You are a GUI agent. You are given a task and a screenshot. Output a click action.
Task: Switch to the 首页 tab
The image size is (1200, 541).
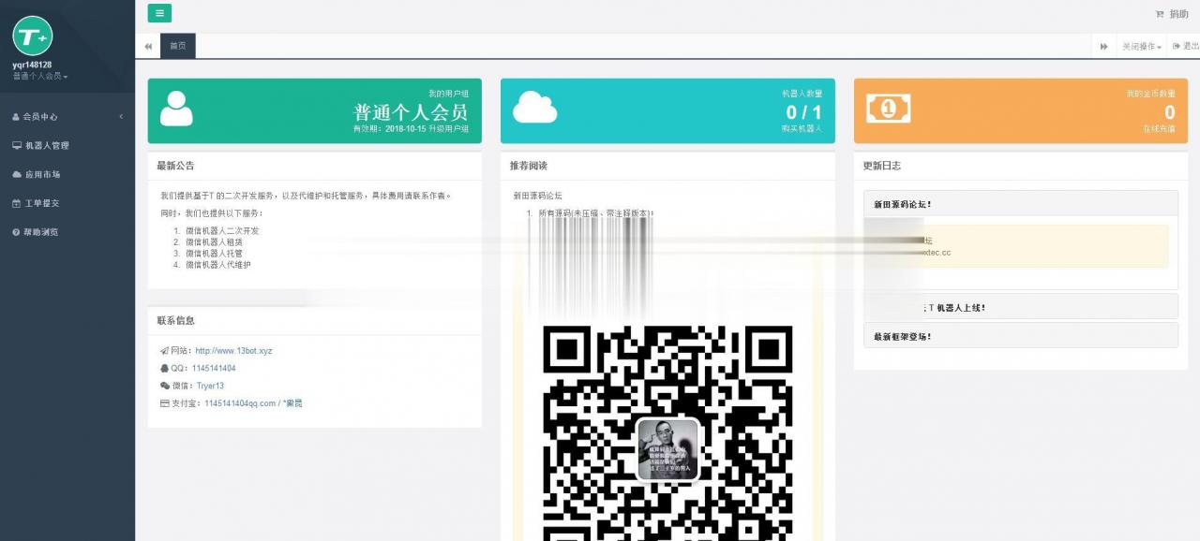(x=177, y=46)
